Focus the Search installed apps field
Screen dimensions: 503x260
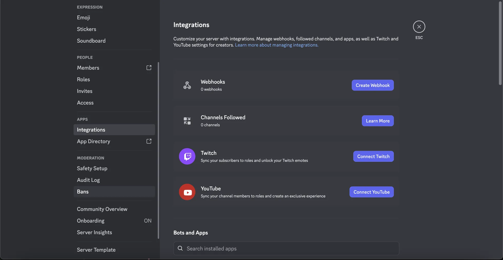pos(286,248)
